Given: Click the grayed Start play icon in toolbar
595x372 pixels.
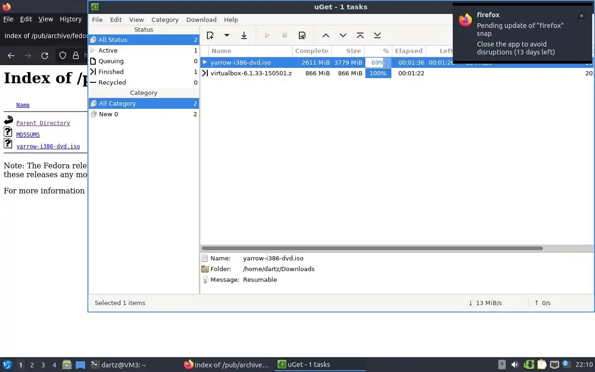Looking at the screenshot, I should (x=267, y=35).
